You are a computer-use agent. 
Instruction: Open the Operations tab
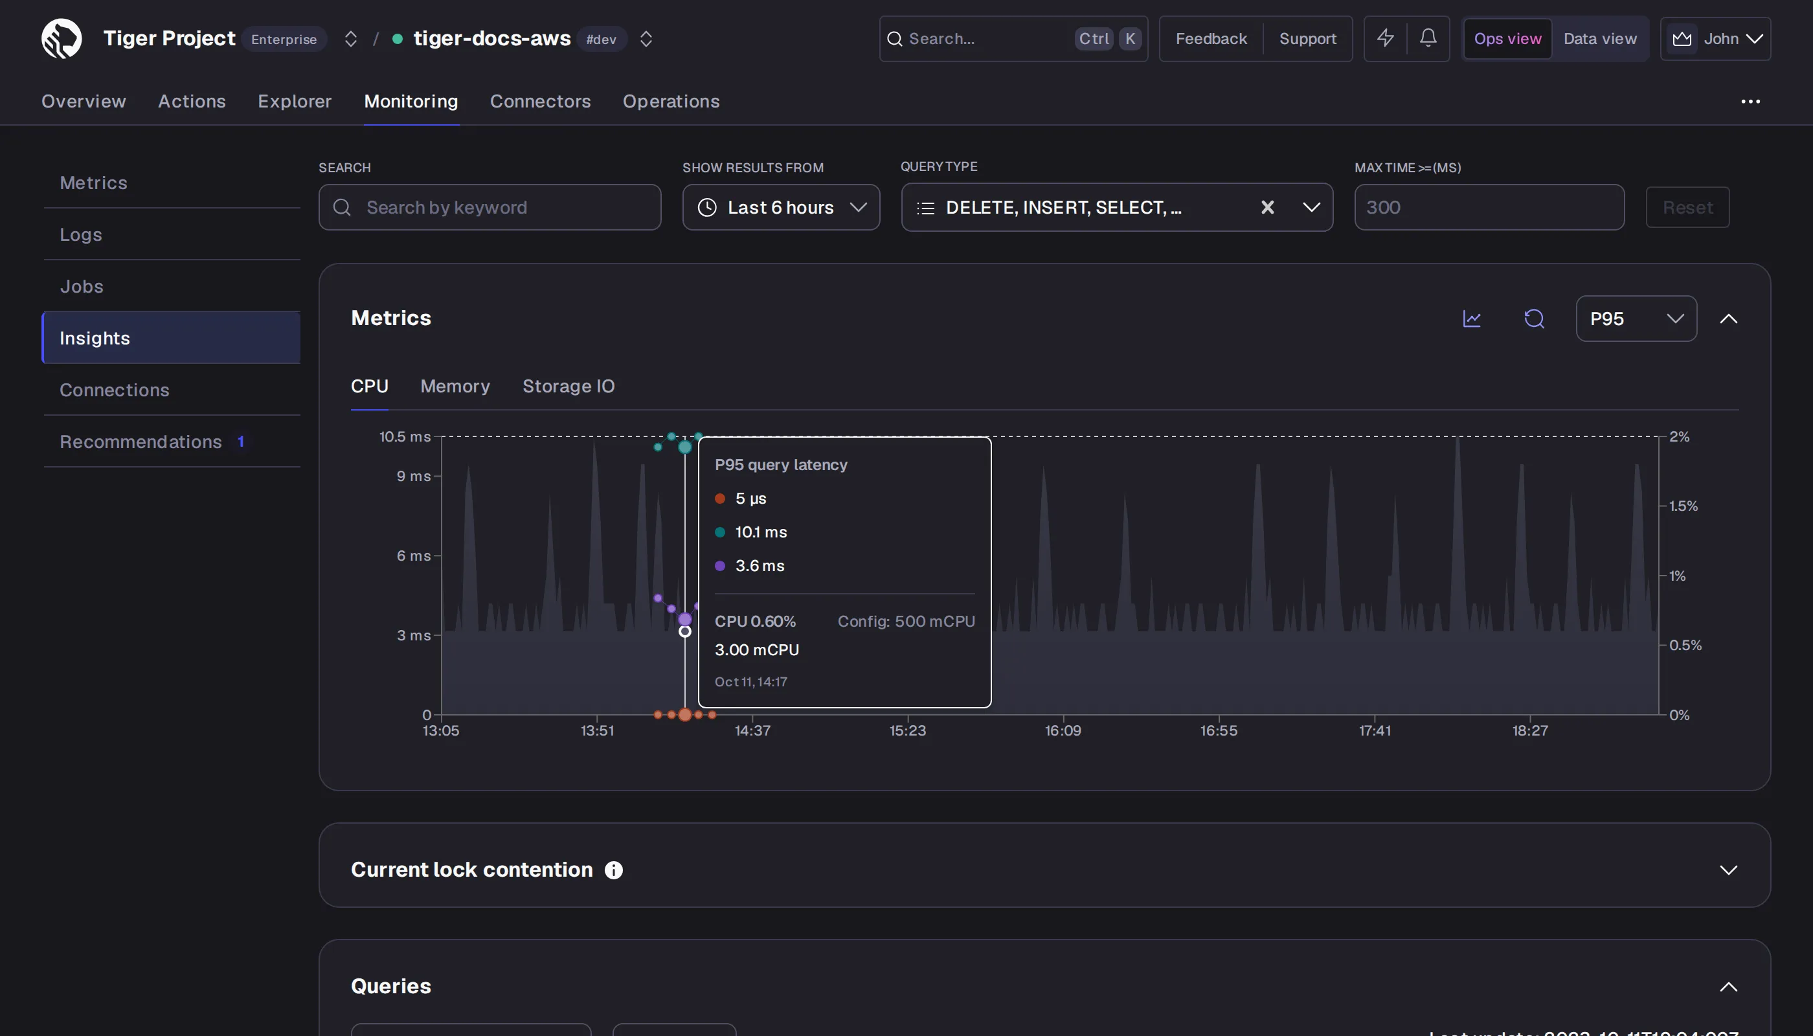point(670,101)
